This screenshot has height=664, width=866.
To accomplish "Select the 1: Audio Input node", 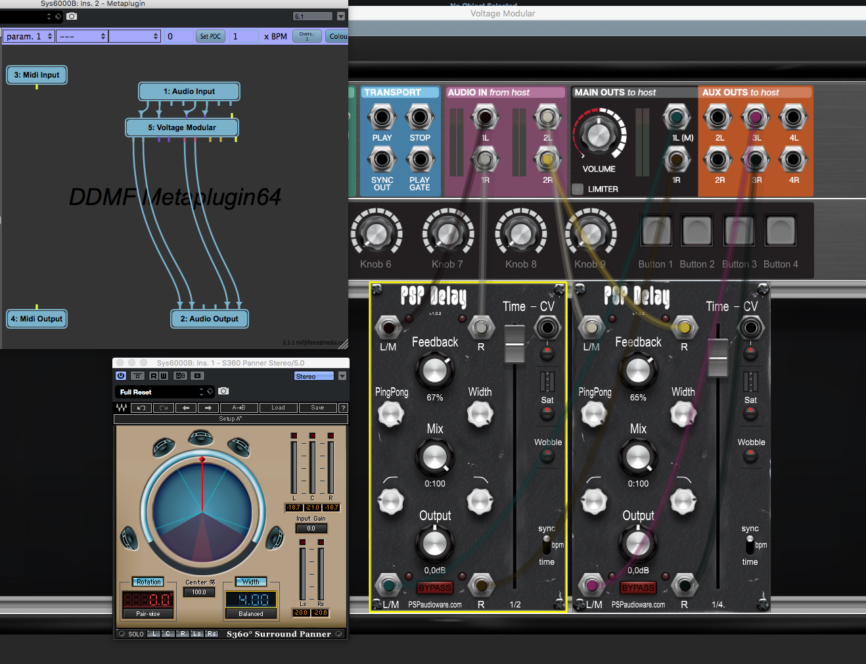I will click(189, 91).
